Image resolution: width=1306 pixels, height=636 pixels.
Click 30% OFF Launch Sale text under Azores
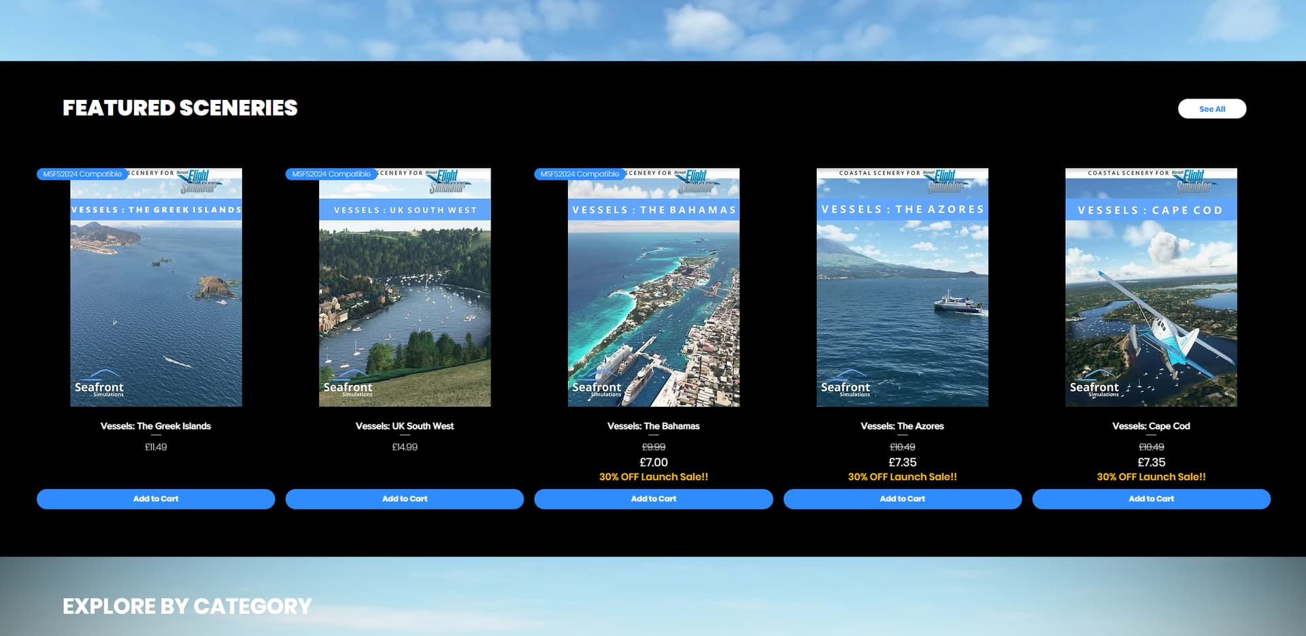point(903,477)
